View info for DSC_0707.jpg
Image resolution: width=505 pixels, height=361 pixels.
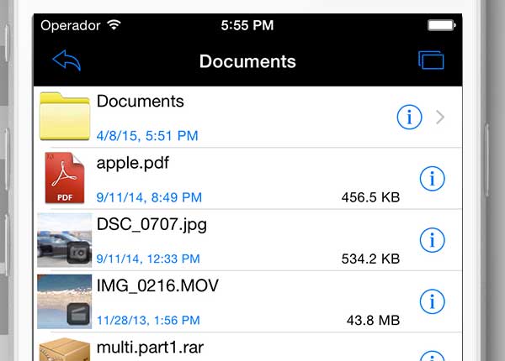click(432, 240)
